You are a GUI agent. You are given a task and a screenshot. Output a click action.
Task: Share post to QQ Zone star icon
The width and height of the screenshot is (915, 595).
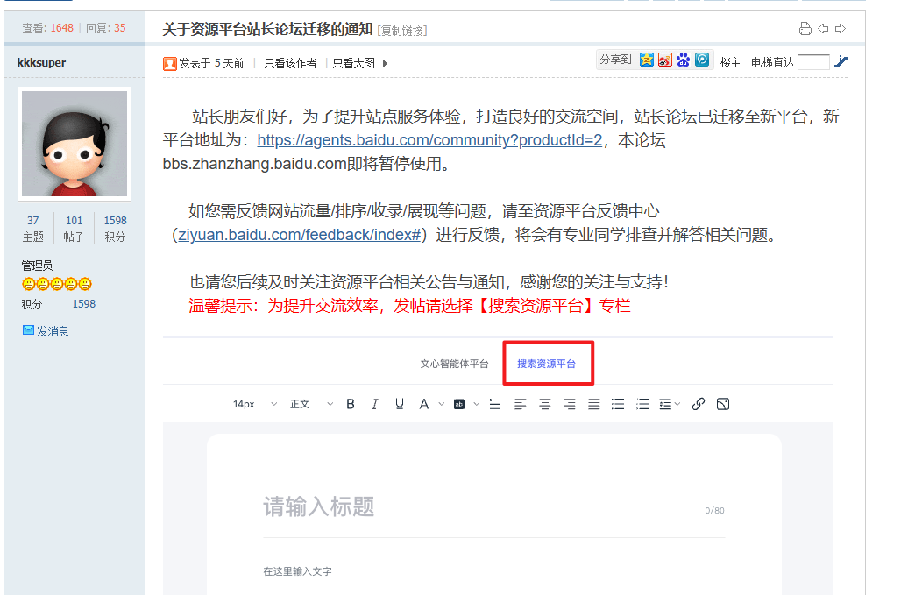click(x=647, y=60)
